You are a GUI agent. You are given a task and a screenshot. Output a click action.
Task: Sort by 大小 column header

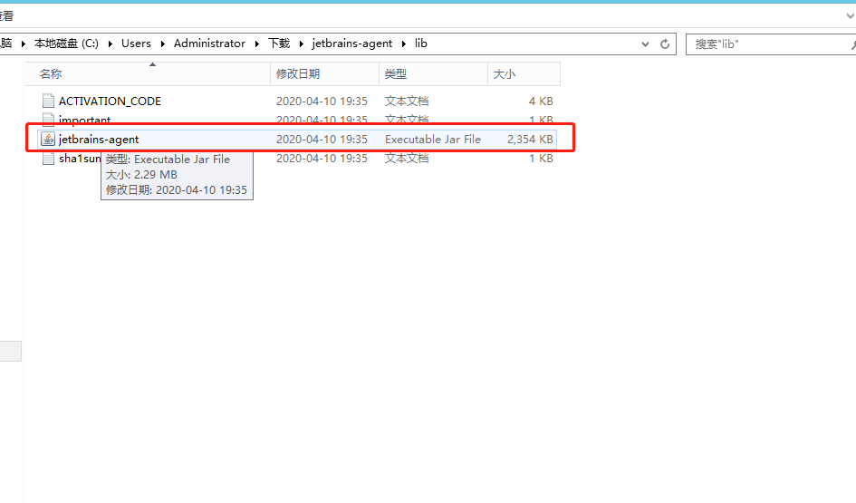click(524, 73)
